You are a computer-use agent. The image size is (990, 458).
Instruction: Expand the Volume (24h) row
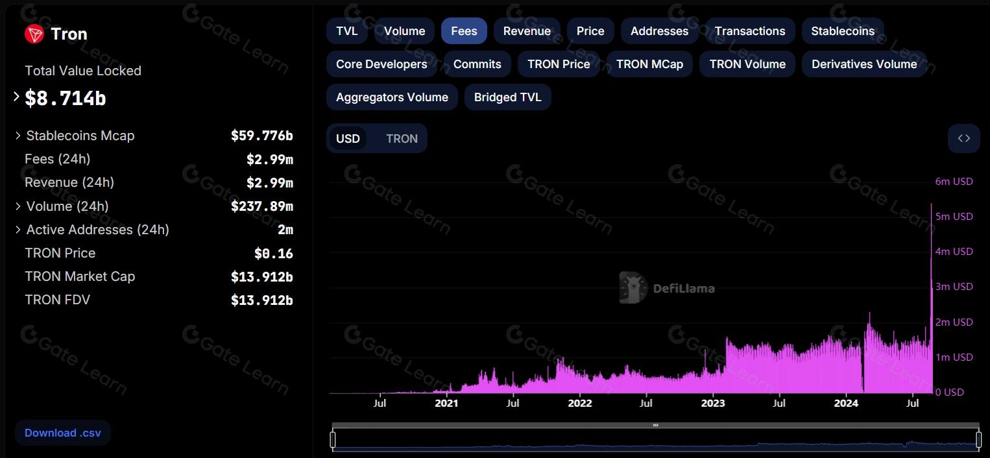click(x=18, y=207)
